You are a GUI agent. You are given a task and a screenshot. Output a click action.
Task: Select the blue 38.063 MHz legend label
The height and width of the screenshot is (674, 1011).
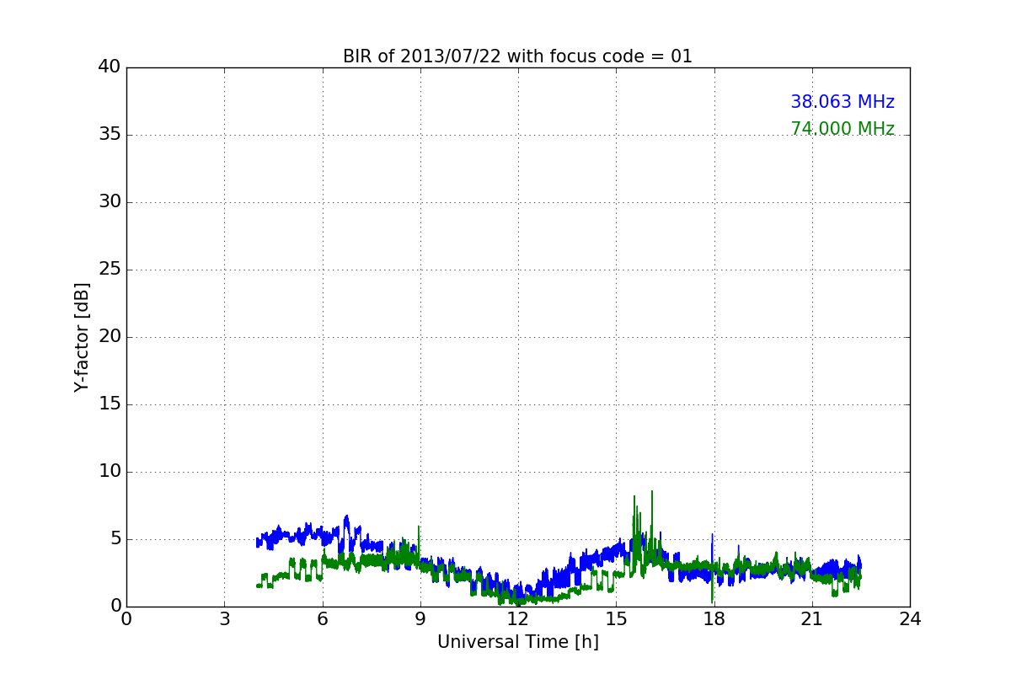pyautogui.click(x=842, y=102)
